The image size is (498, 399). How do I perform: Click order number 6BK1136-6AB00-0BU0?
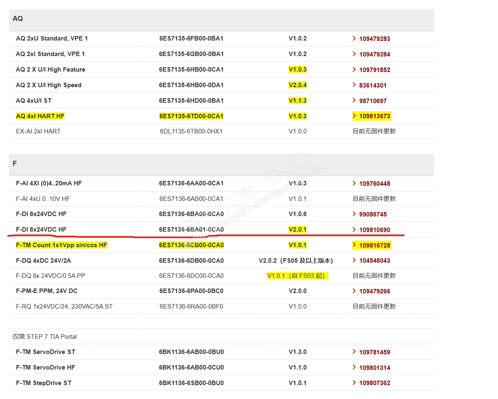191,352
